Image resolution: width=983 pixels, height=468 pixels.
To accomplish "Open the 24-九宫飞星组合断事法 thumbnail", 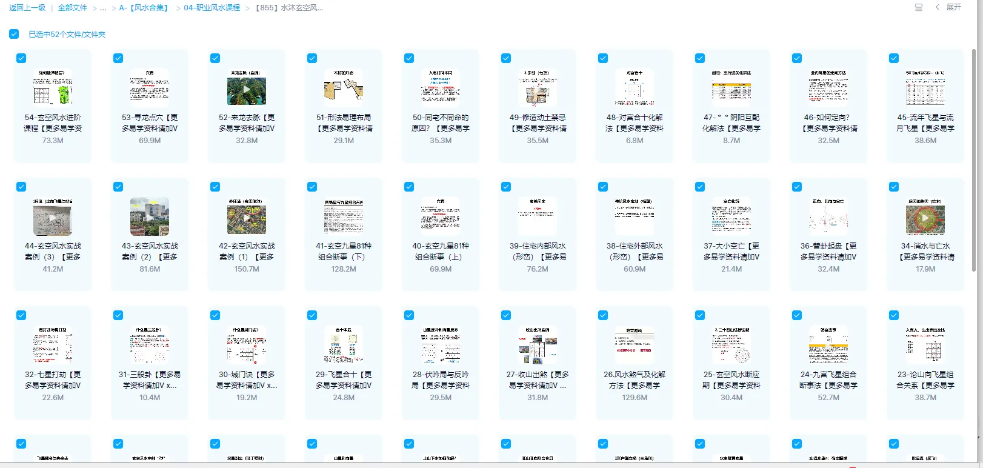I will [828, 345].
